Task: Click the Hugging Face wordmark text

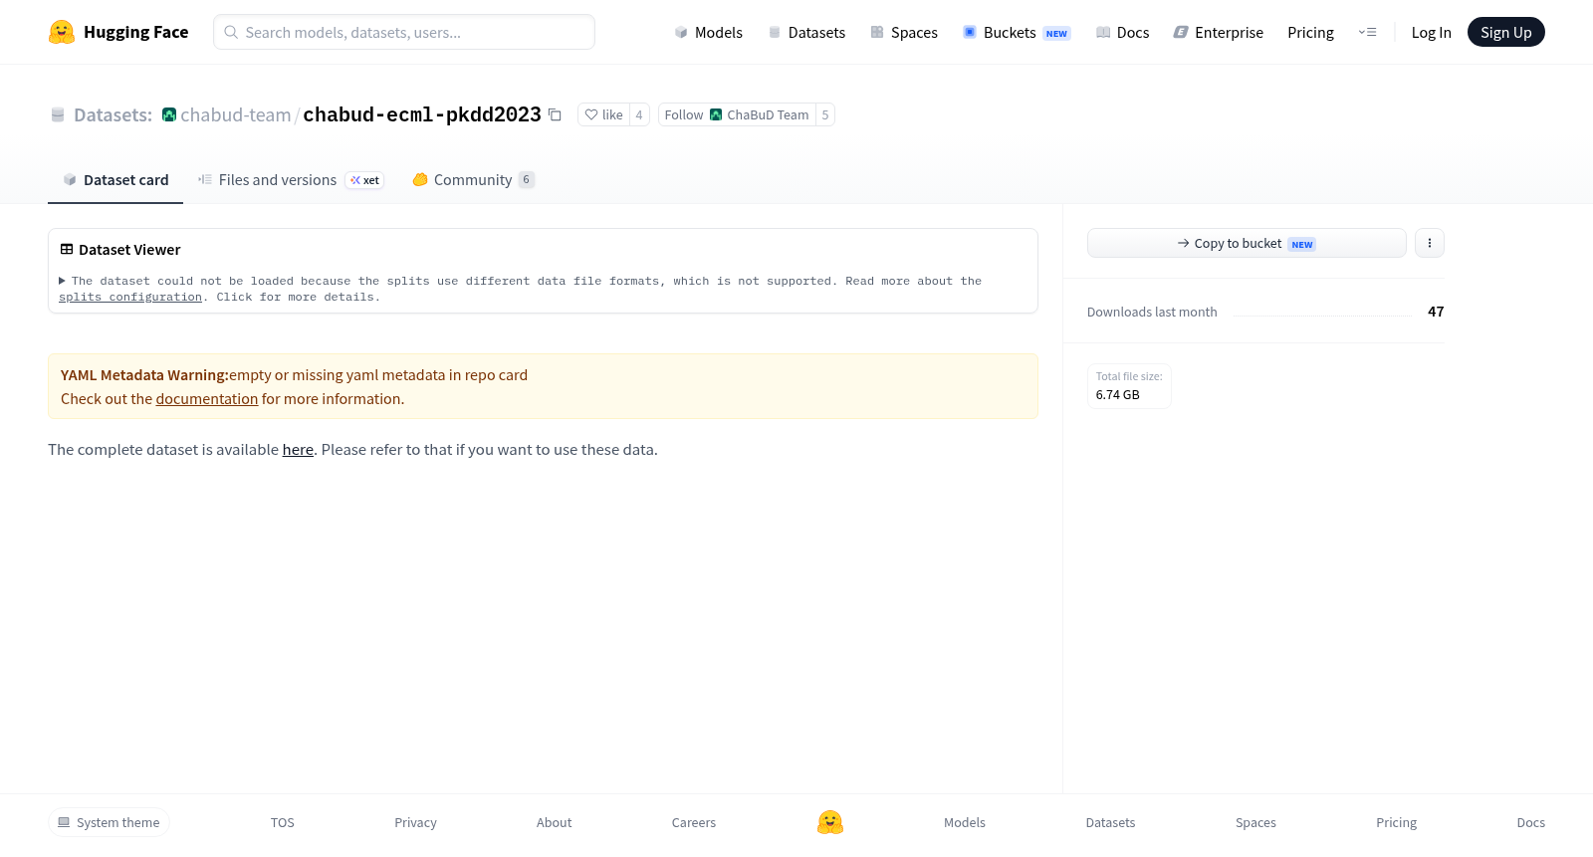Action: [136, 32]
